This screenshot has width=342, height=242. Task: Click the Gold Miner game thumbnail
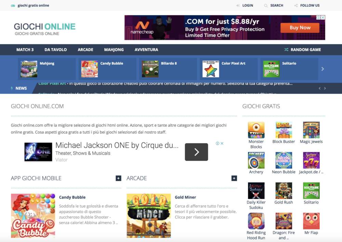pyautogui.click(x=149, y=216)
